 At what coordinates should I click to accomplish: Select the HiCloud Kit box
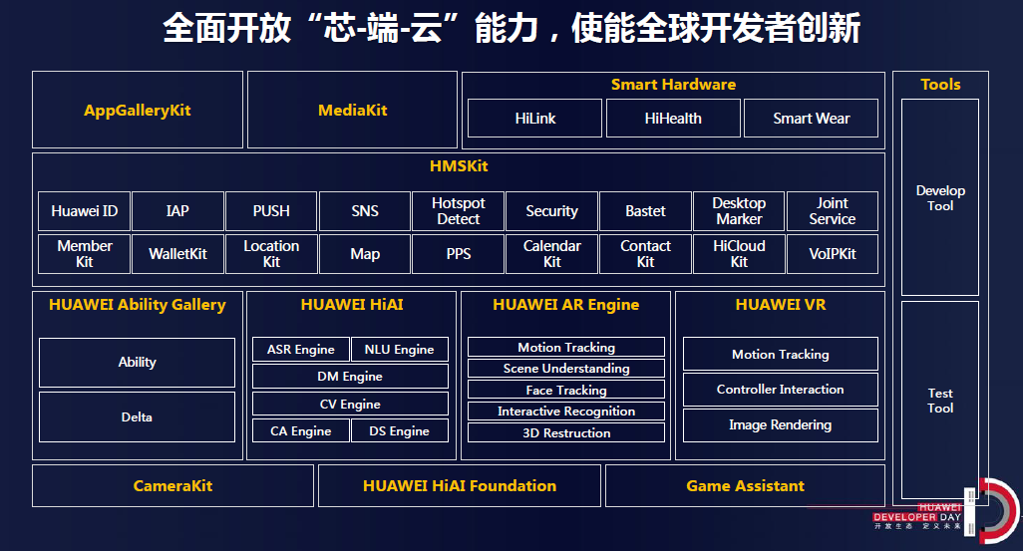point(739,254)
